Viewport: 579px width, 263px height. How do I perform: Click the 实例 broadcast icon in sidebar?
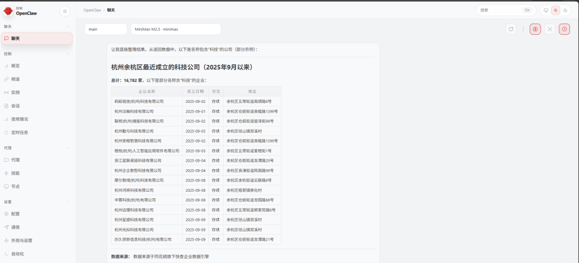point(6,92)
